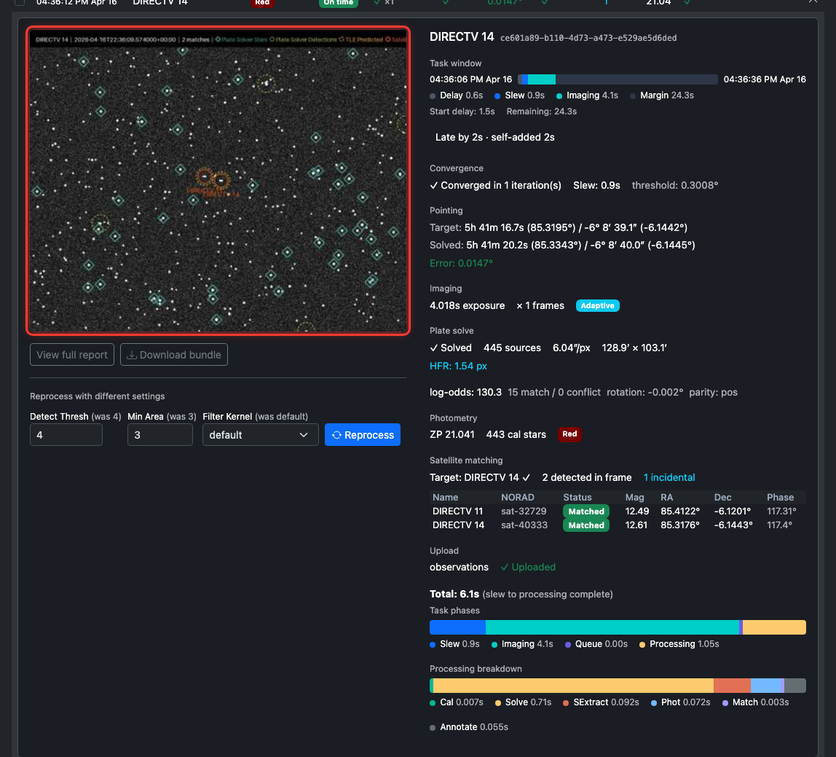Click the SExtract 0.092s legend entry

601,702
